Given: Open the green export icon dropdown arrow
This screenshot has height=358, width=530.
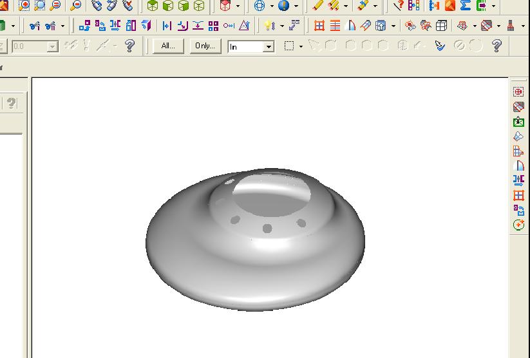Looking at the screenshot, I should (493, 6).
